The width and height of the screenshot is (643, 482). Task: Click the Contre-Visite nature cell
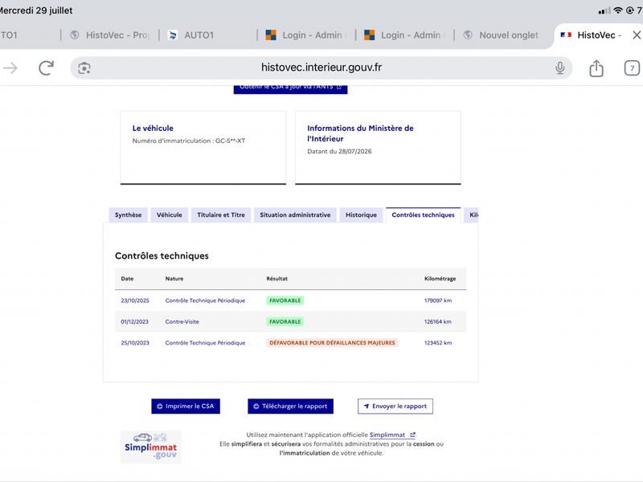point(182,322)
